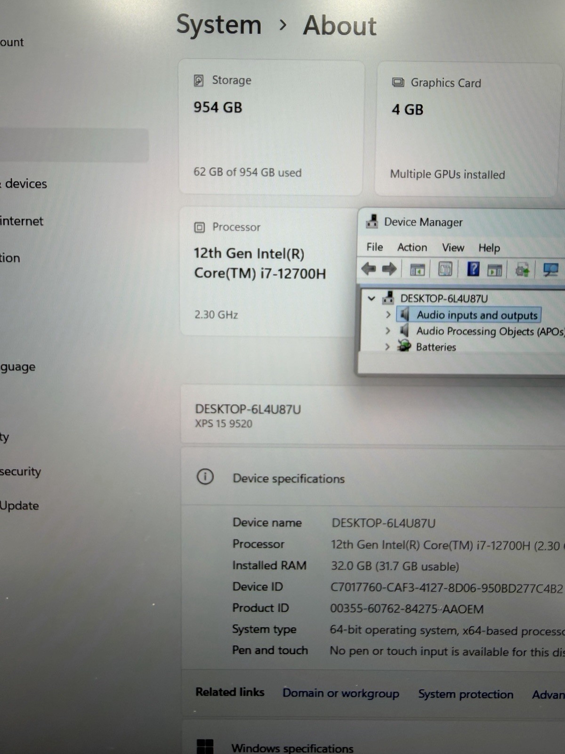
Task: Click the Product ID value 00355-60762-84275-AAOEM
Action: pyautogui.click(x=407, y=609)
